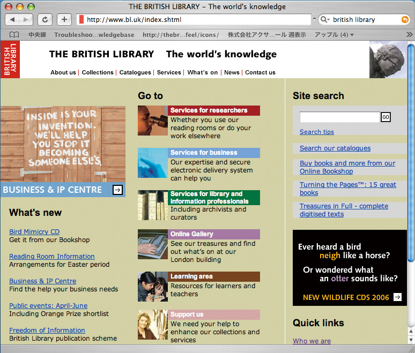Reload the page with the refresh button
Screen dimensions: 415x353
(45, 20)
